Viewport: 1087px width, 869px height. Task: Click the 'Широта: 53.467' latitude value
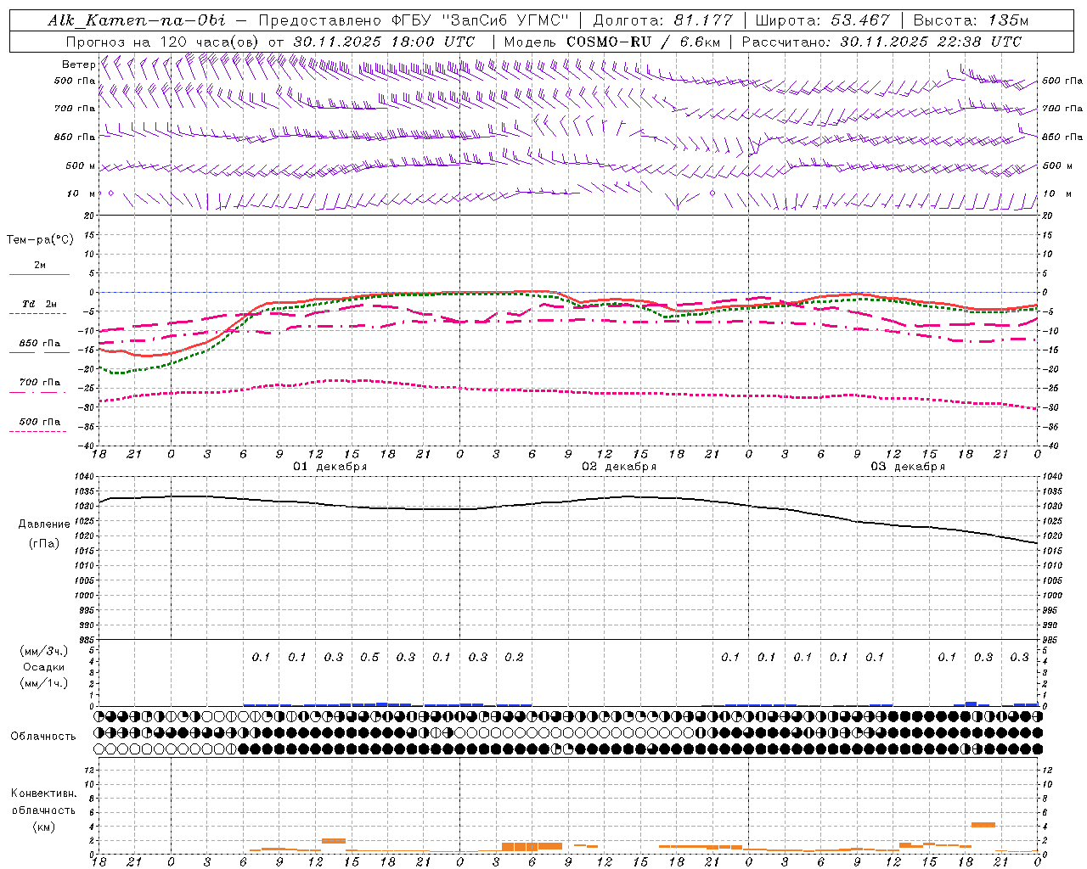click(822, 20)
